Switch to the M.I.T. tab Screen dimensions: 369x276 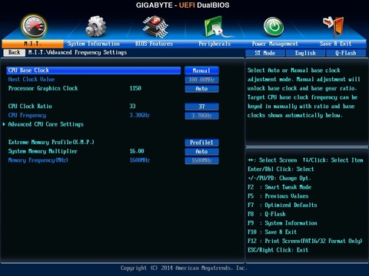[x=32, y=44]
